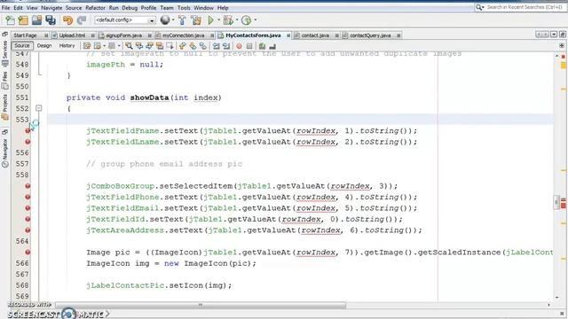This screenshot has height=319, width=568.
Task: Click the Find Selection magnifier icon in editor toolbar
Action: click(129, 46)
